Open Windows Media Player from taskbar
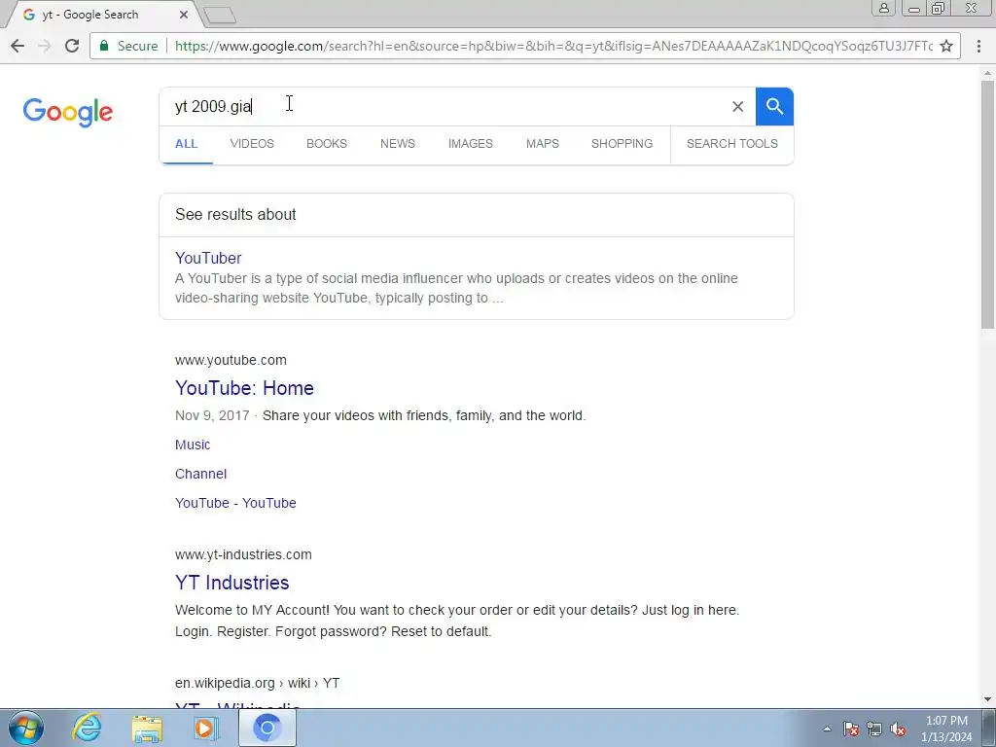 tap(205, 728)
